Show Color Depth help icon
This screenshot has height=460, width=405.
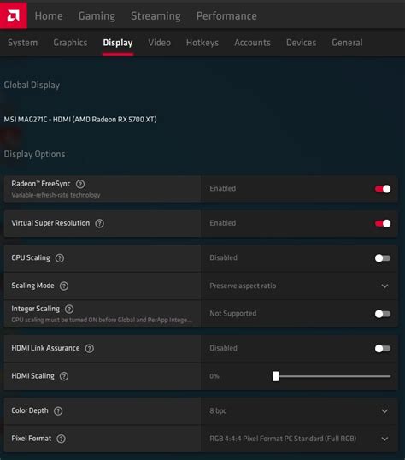(x=58, y=410)
